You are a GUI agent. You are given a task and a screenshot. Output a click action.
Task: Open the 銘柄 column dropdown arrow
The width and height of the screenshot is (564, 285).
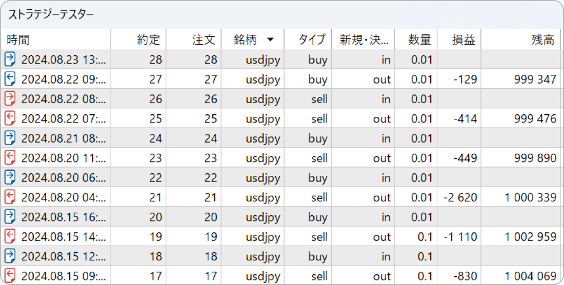tap(270, 40)
